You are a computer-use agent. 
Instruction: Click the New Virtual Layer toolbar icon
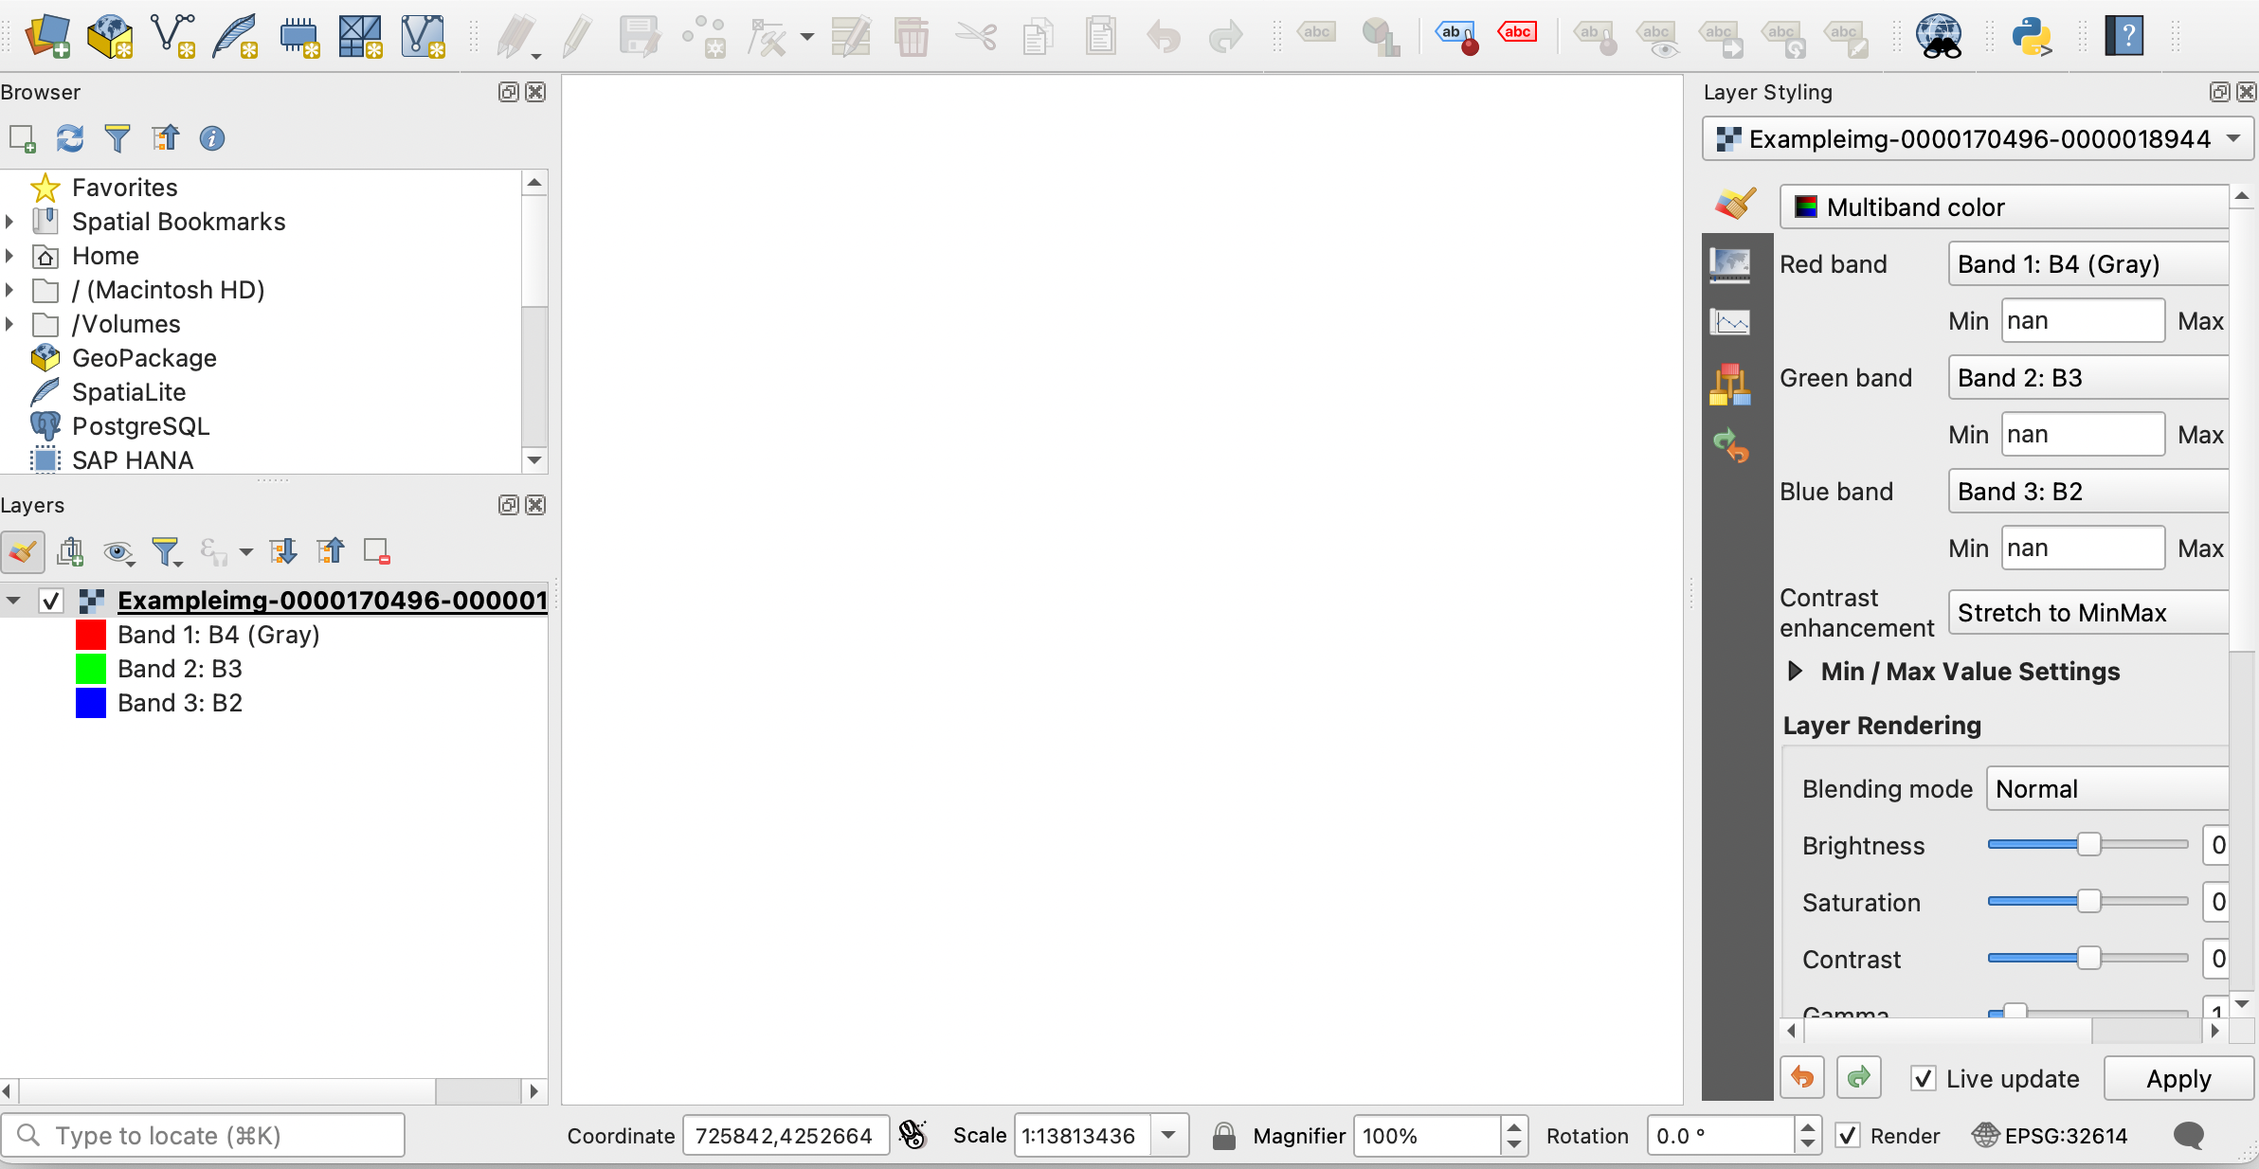[x=423, y=36]
